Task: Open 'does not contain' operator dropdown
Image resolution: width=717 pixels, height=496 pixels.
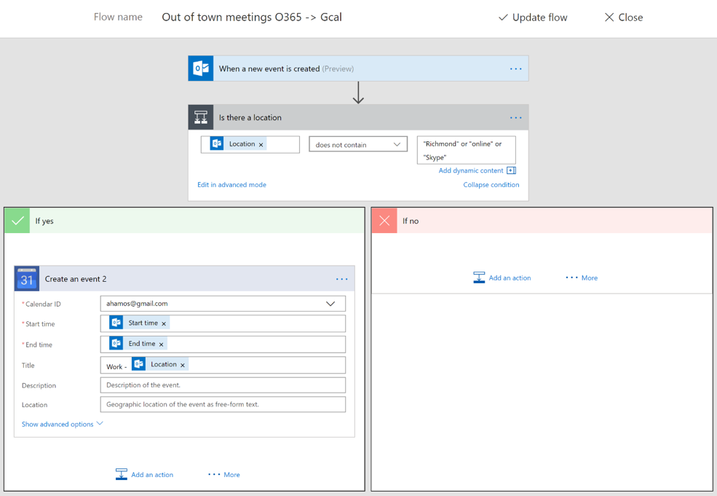Action: coord(358,145)
